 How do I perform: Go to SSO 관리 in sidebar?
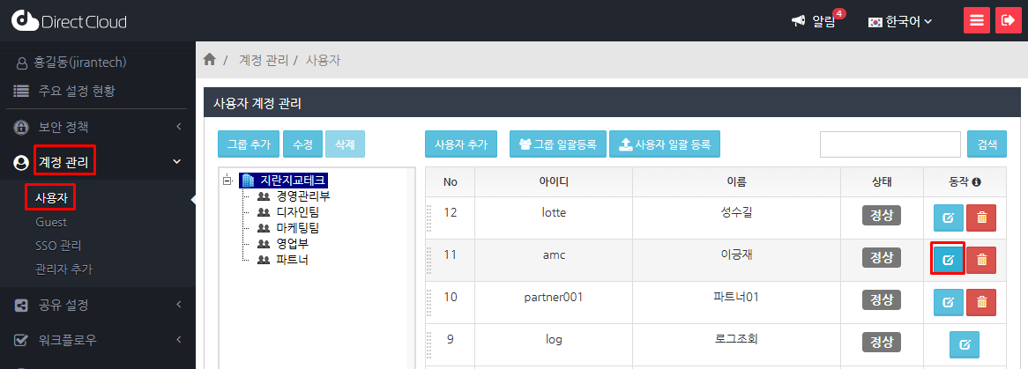[x=59, y=246]
